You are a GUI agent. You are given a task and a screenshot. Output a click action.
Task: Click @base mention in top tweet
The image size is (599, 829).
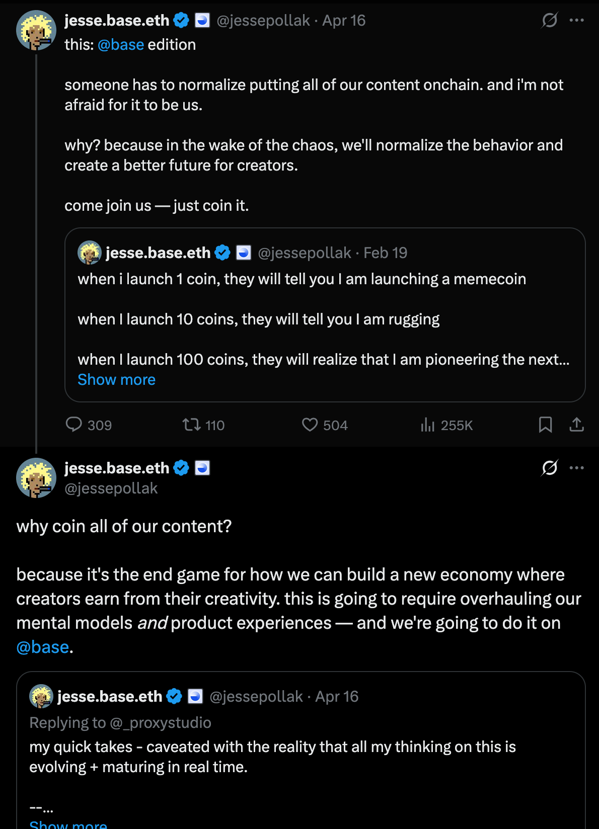[121, 45]
